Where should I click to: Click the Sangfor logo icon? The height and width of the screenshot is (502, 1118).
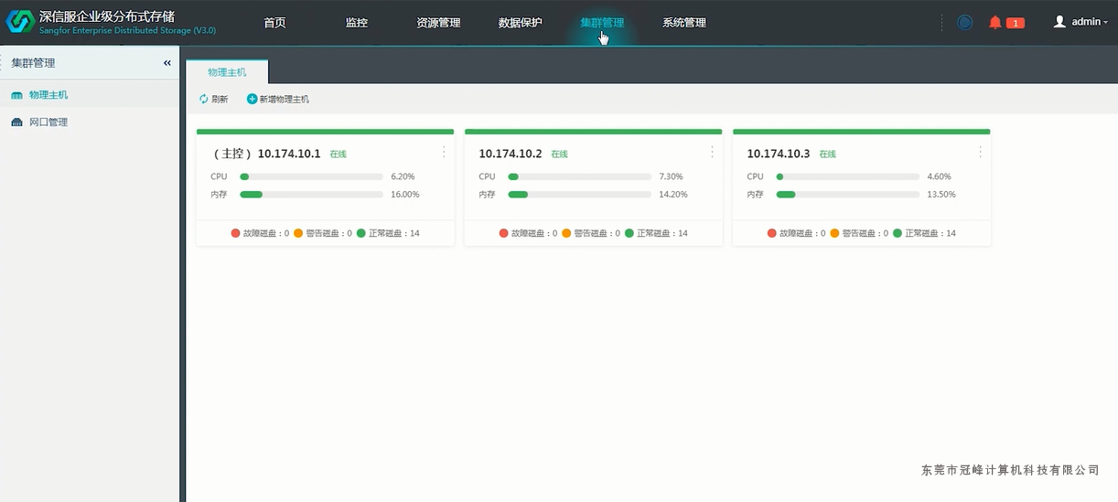tap(20, 22)
